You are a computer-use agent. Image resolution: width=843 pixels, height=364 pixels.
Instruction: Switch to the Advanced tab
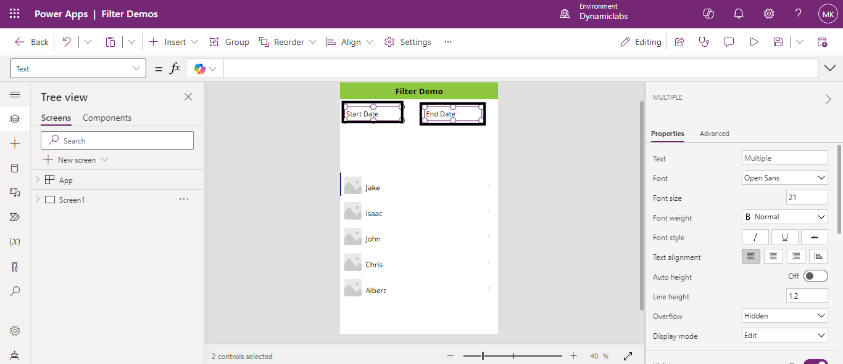click(714, 134)
